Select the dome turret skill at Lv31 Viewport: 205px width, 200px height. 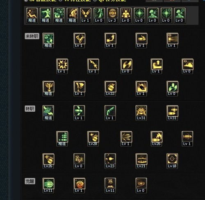141,113
